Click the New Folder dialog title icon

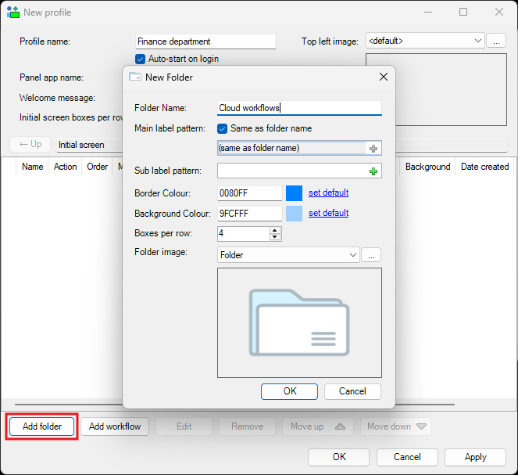(x=135, y=77)
